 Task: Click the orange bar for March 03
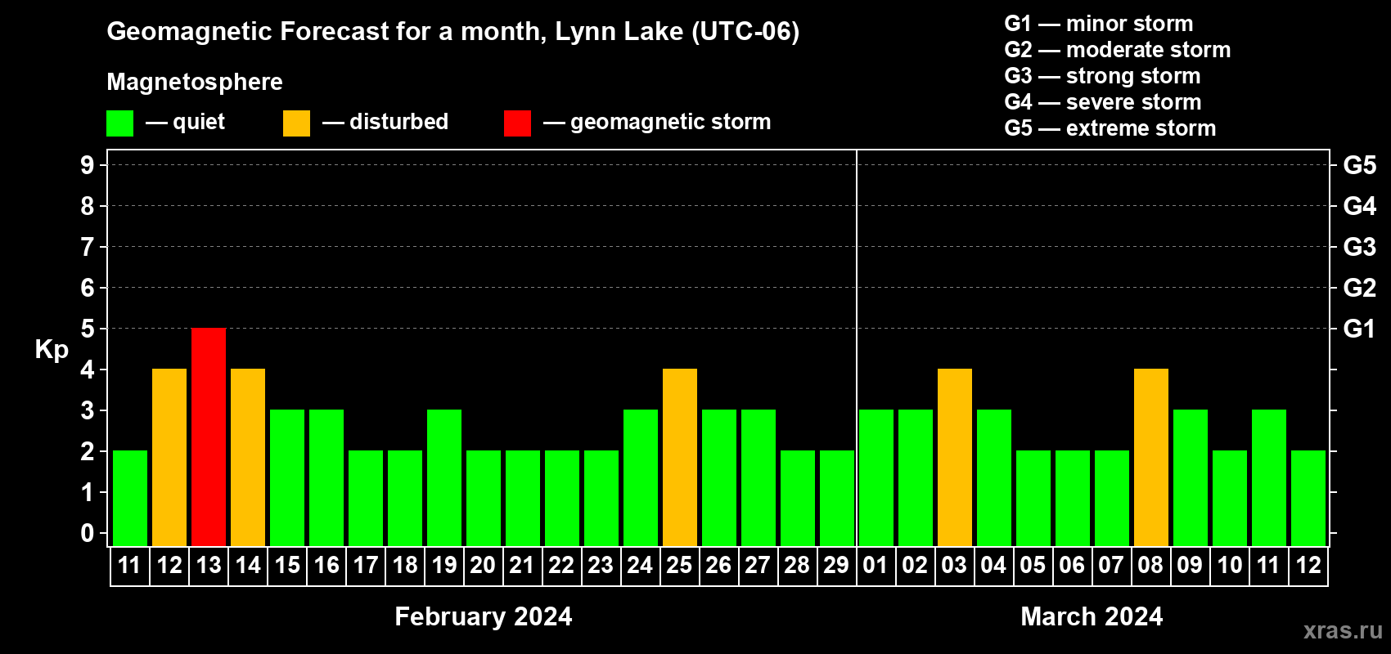[x=955, y=457]
